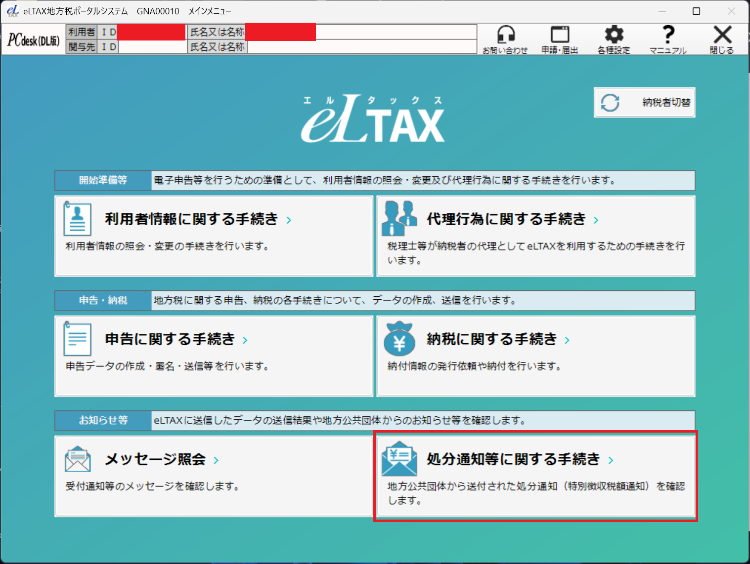Click text 納付情報の発行依頼や納付を行います。
The height and width of the screenshot is (564, 750).
tap(475, 366)
